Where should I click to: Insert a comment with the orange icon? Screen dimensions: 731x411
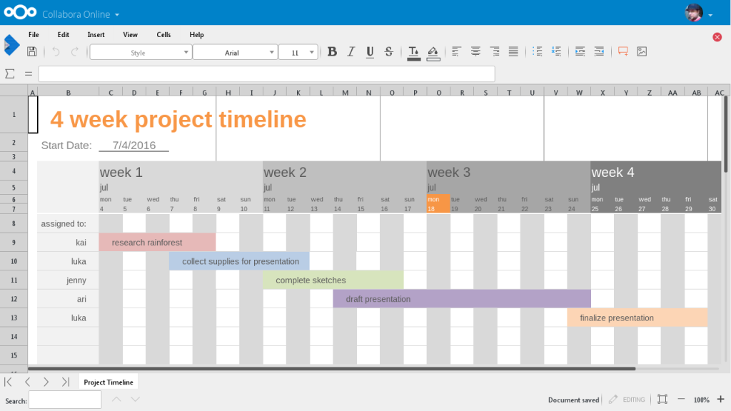(622, 51)
